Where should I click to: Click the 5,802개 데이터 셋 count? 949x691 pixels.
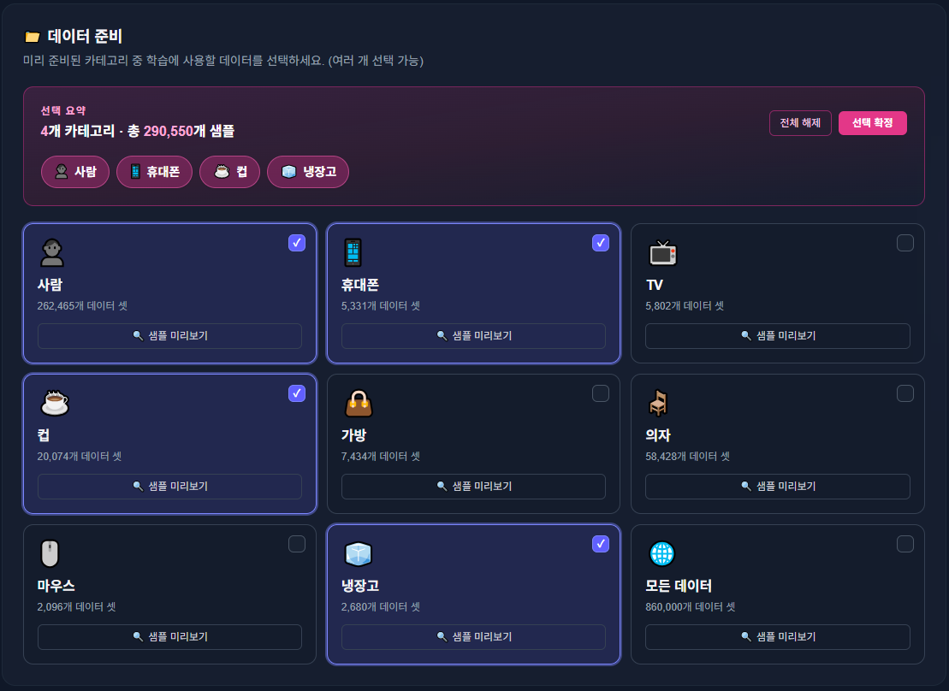point(685,306)
